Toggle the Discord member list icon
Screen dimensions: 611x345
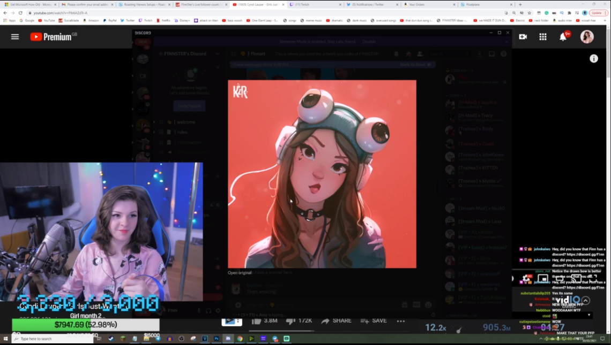420,53
